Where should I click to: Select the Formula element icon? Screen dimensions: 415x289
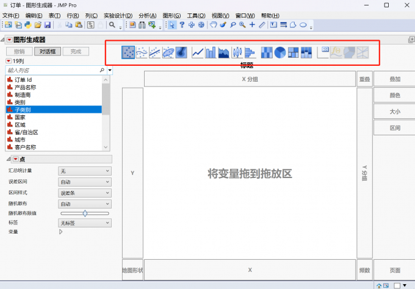pos(336,52)
